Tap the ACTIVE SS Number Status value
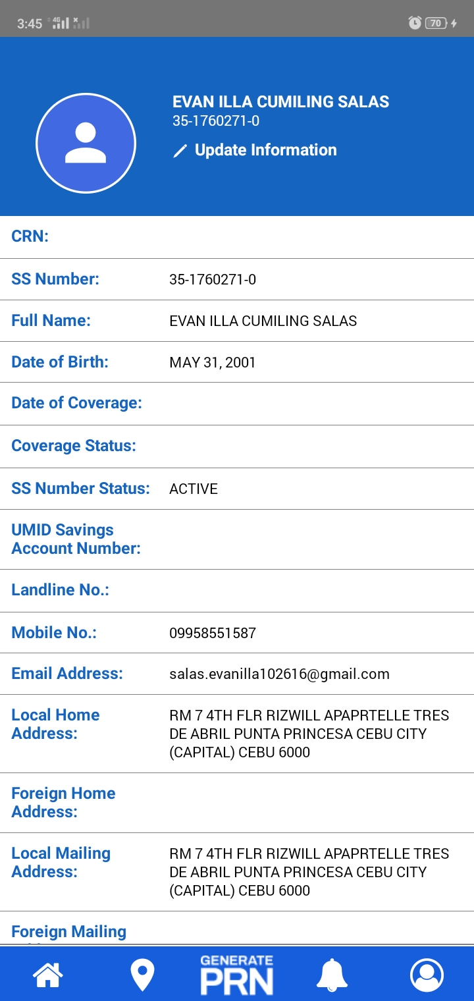Image resolution: width=474 pixels, height=1001 pixels. click(194, 489)
